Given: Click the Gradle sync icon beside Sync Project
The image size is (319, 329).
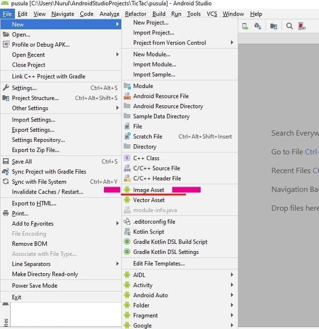Looking at the screenshot, I should 6,171.
